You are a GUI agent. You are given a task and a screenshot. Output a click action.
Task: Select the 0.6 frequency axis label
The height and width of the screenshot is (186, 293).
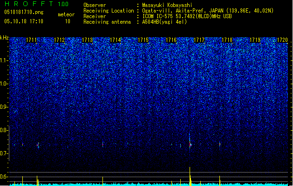pyautogui.click(x=4, y=177)
